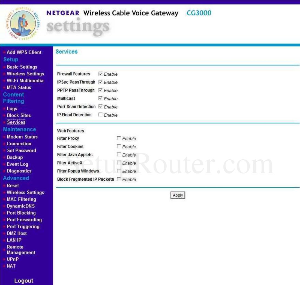Open the Backup page
Image resolution: width=300 pixels, height=285 pixels.
(x=15, y=157)
